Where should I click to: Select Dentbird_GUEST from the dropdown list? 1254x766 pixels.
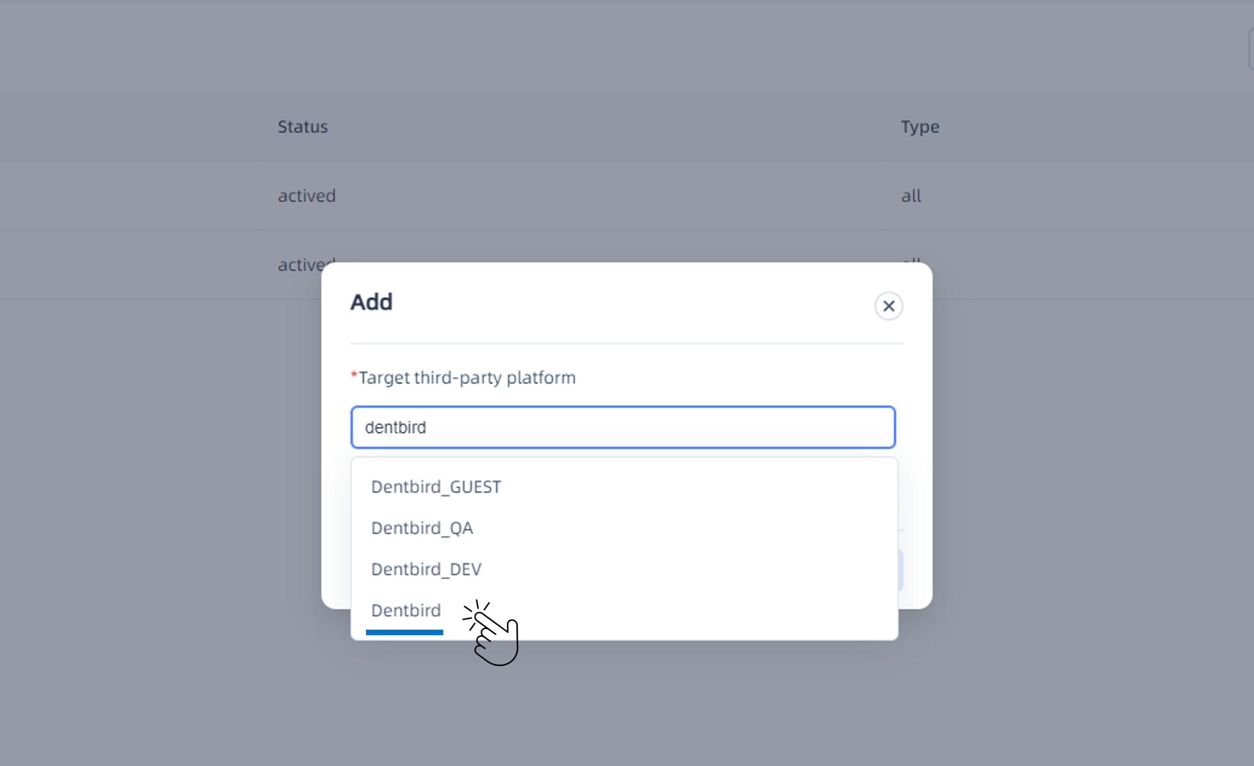pyautogui.click(x=436, y=487)
